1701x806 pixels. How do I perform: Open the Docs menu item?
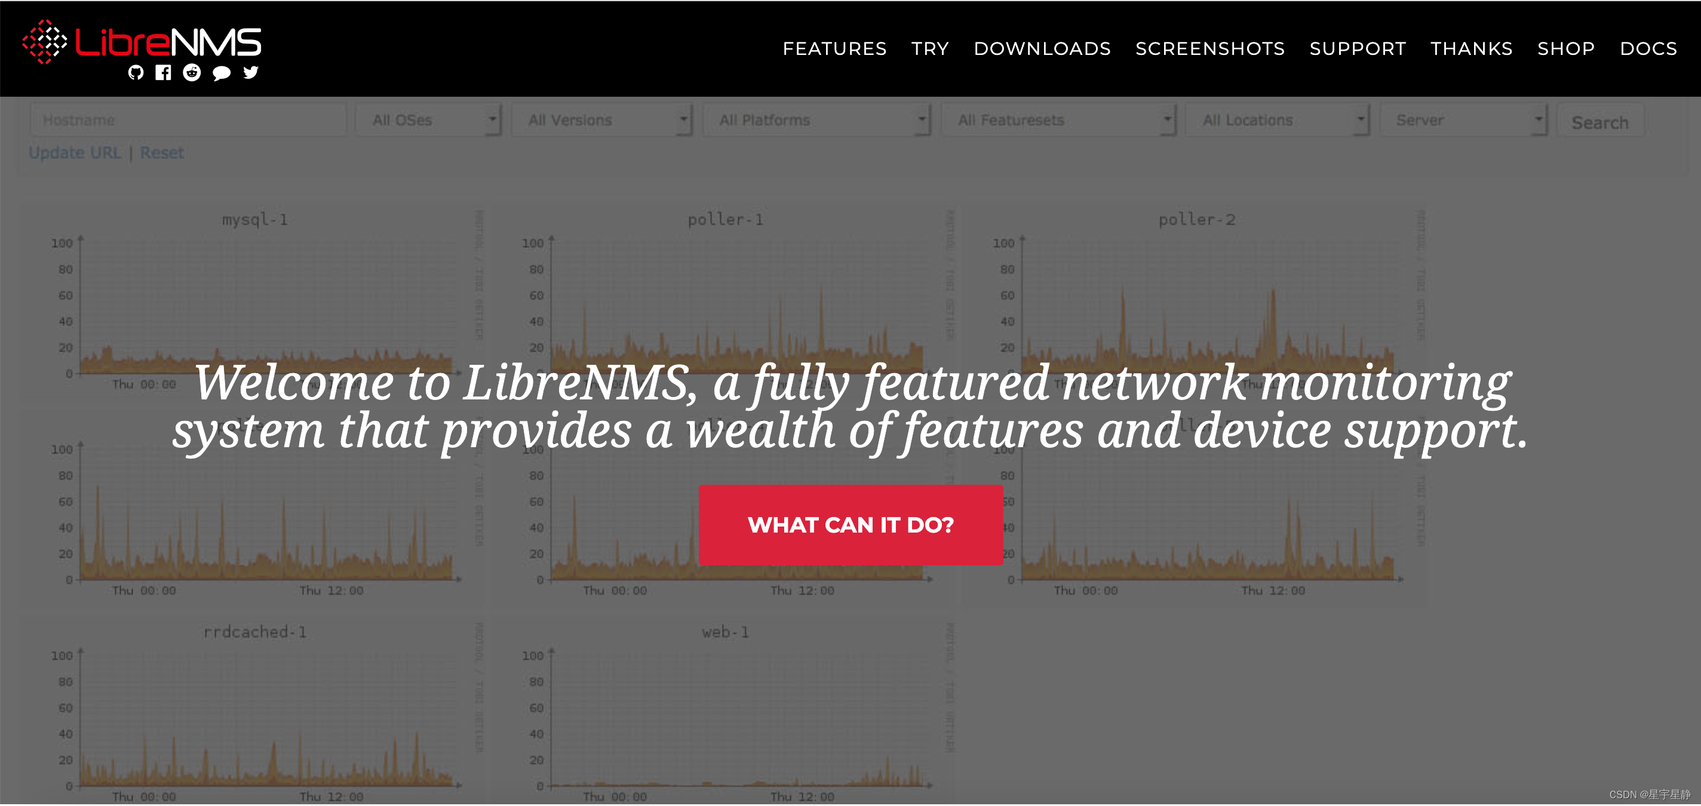click(x=1648, y=49)
